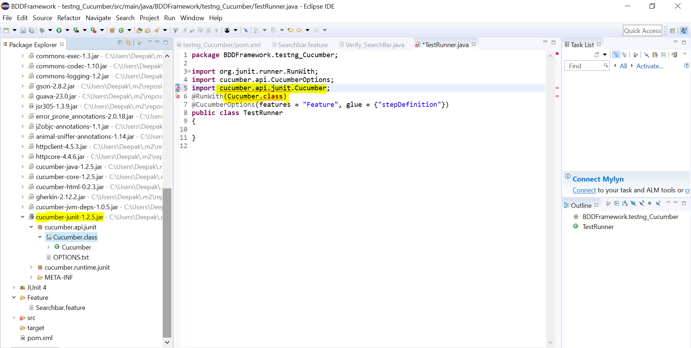The width and height of the screenshot is (691, 348).
Task: Click the Search flashlight toolbar icon
Action: pos(157,30)
